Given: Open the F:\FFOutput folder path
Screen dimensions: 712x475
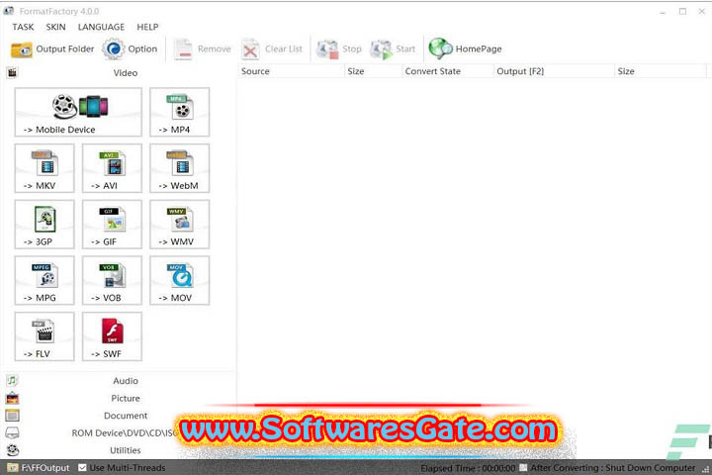Looking at the screenshot, I should (39, 468).
